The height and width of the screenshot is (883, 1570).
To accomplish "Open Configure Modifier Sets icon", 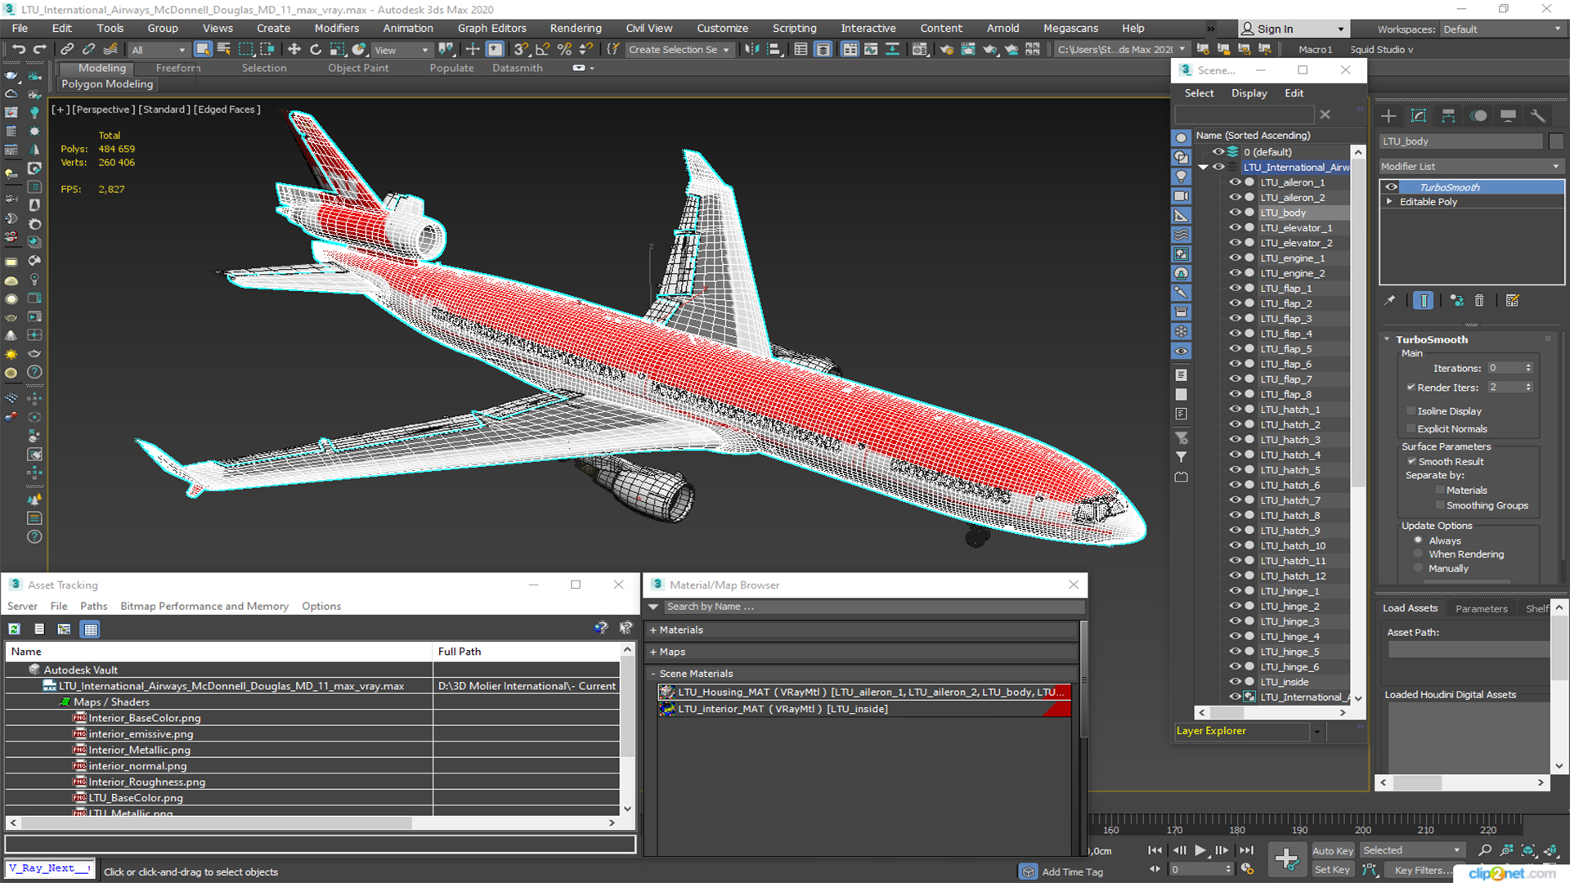I will (x=1513, y=301).
